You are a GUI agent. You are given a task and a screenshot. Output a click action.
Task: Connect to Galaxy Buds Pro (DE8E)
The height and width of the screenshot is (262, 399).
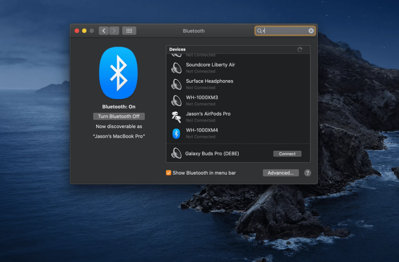click(x=287, y=154)
